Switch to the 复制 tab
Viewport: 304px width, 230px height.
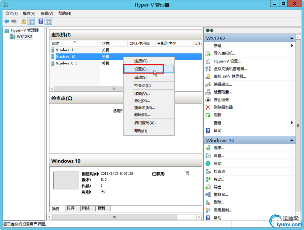click(x=103, y=208)
